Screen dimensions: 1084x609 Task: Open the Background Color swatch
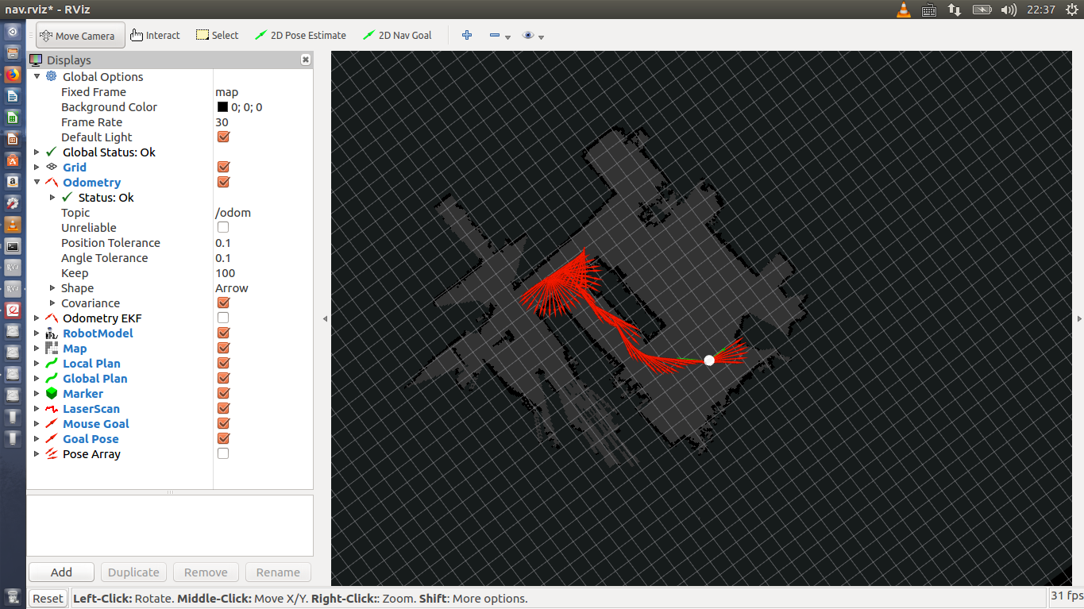[223, 106]
